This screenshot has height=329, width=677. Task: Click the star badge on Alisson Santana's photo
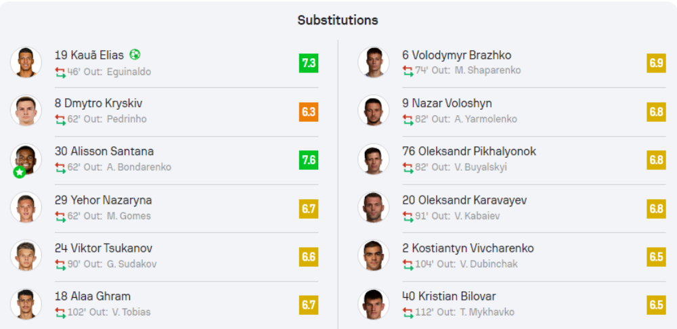[19, 173]
